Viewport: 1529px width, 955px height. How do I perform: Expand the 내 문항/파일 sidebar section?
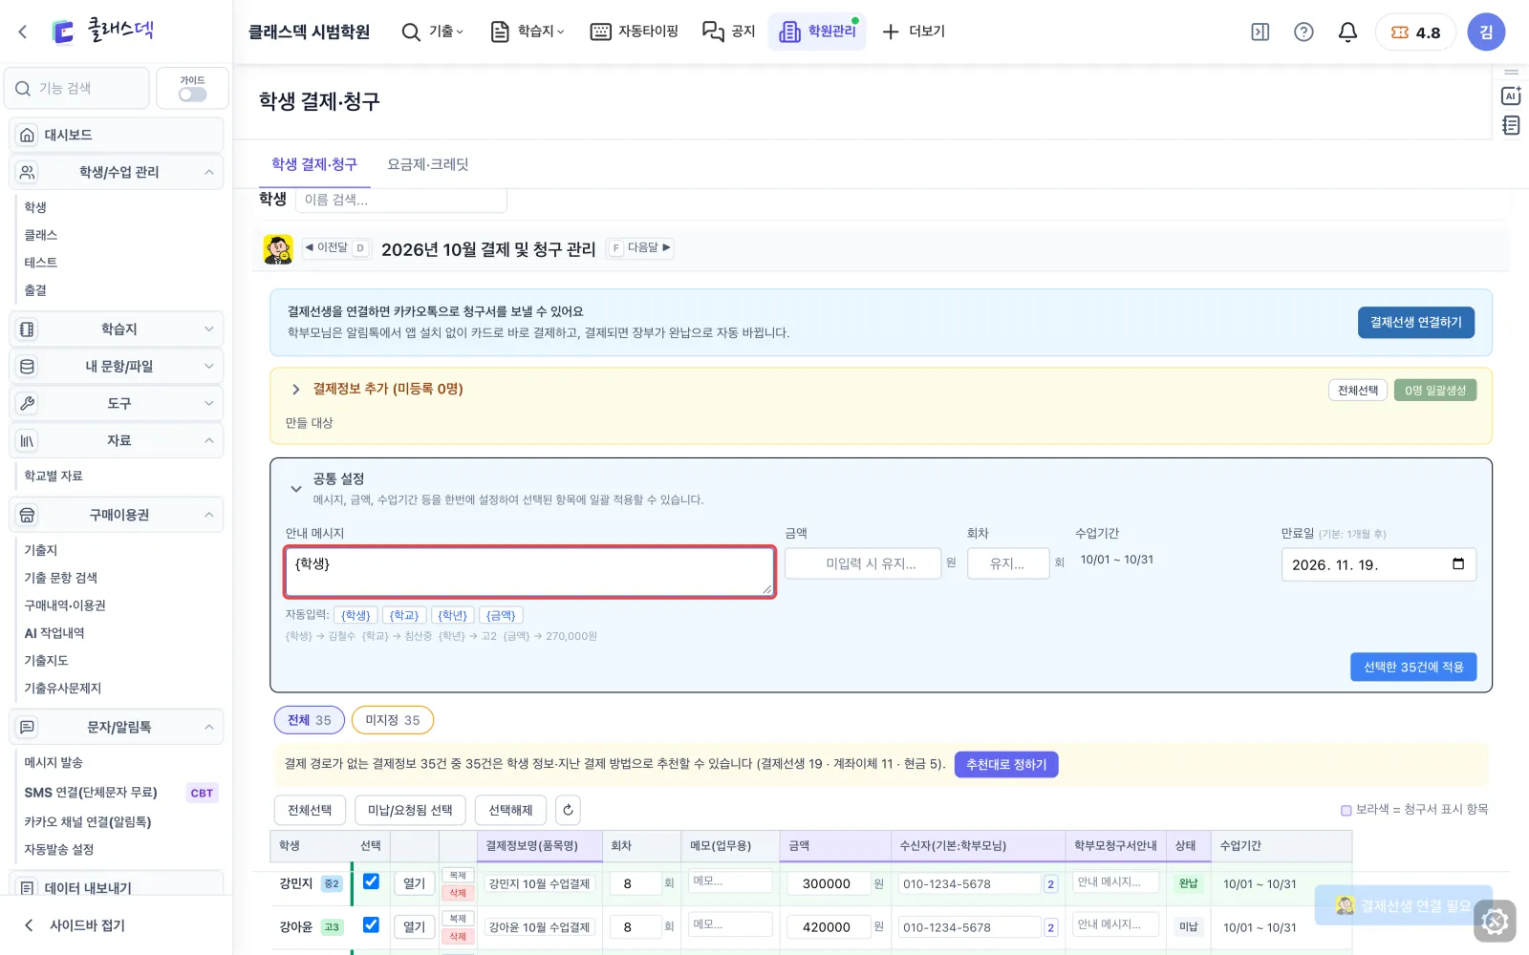117,366
